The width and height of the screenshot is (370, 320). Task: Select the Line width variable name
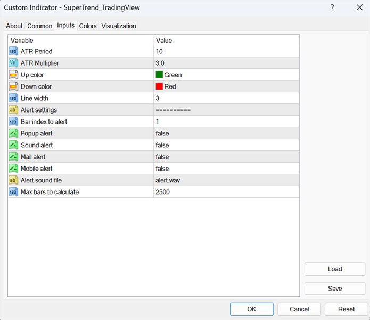pos(35,98)
